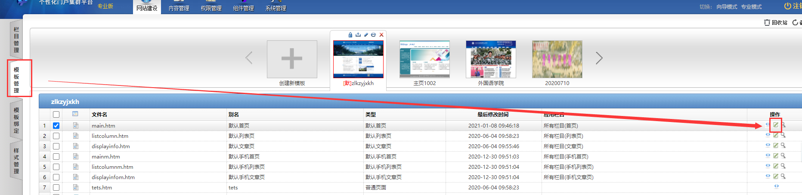Image resolution: width=802 pixels, height=195 pixels.
Task: Click the green edit icon for main.htm
Action: [x=776, y=125]
